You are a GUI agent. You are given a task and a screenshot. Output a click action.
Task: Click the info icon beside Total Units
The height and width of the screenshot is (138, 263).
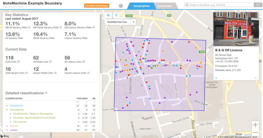click(x=19, y=62)
